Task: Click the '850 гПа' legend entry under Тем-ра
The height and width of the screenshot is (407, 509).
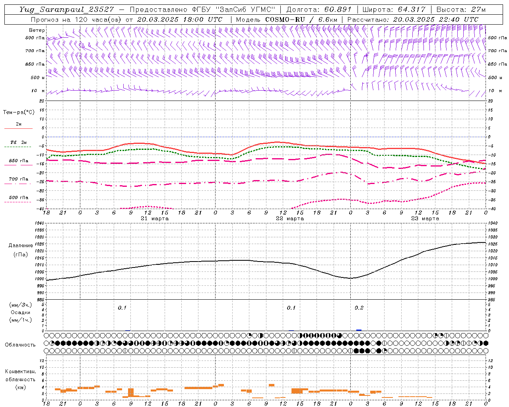Action: pyautogui.click(x=18, y=161)
